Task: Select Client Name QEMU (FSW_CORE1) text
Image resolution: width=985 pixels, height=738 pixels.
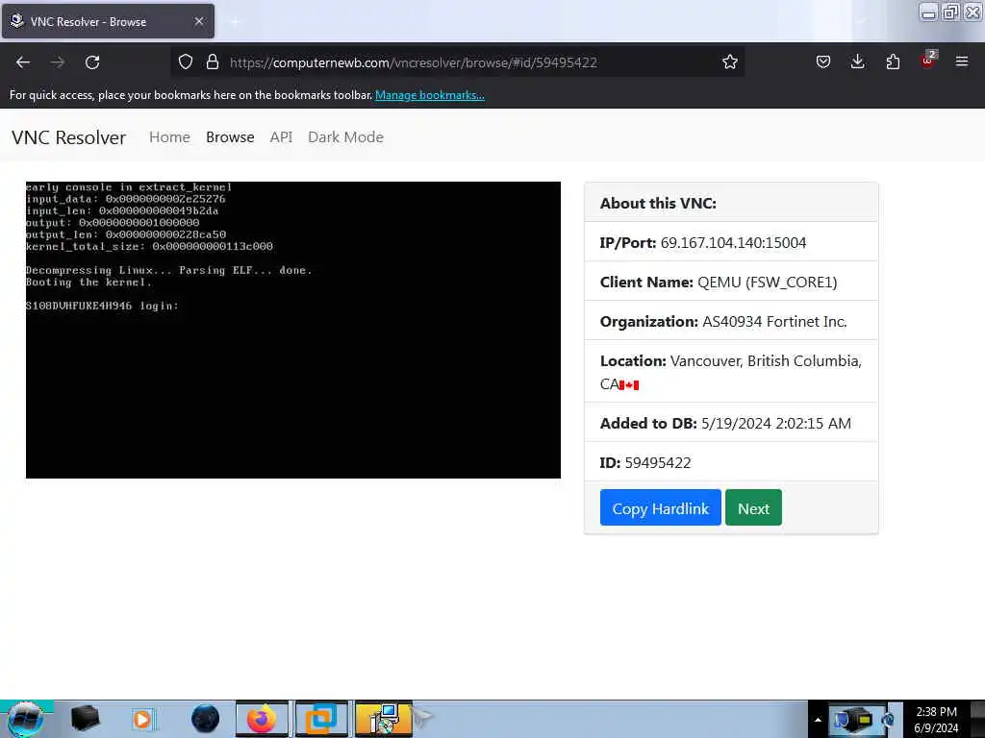Action: click(x=767, y=283)
